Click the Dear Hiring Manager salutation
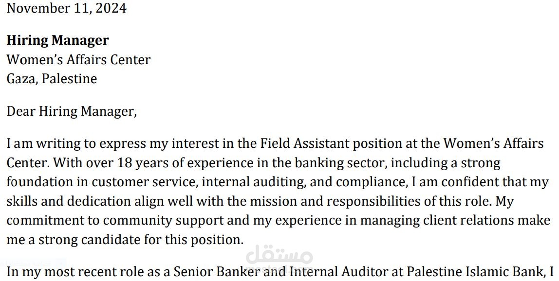559x281 pixels. (72, 111)
